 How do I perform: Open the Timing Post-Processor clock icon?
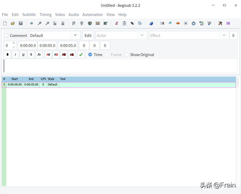click(x=194, y=23)
